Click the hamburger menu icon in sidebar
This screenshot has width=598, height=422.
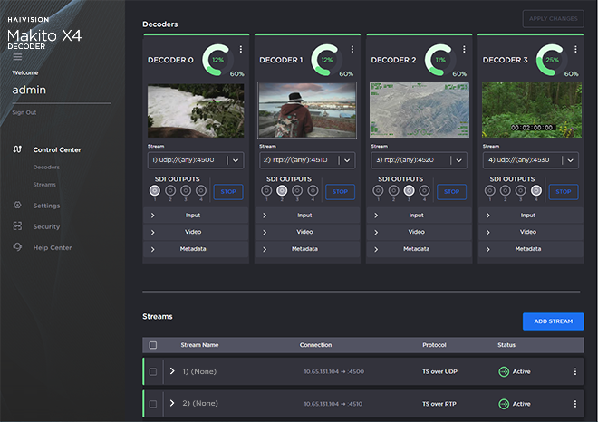[x=16, y=56]
